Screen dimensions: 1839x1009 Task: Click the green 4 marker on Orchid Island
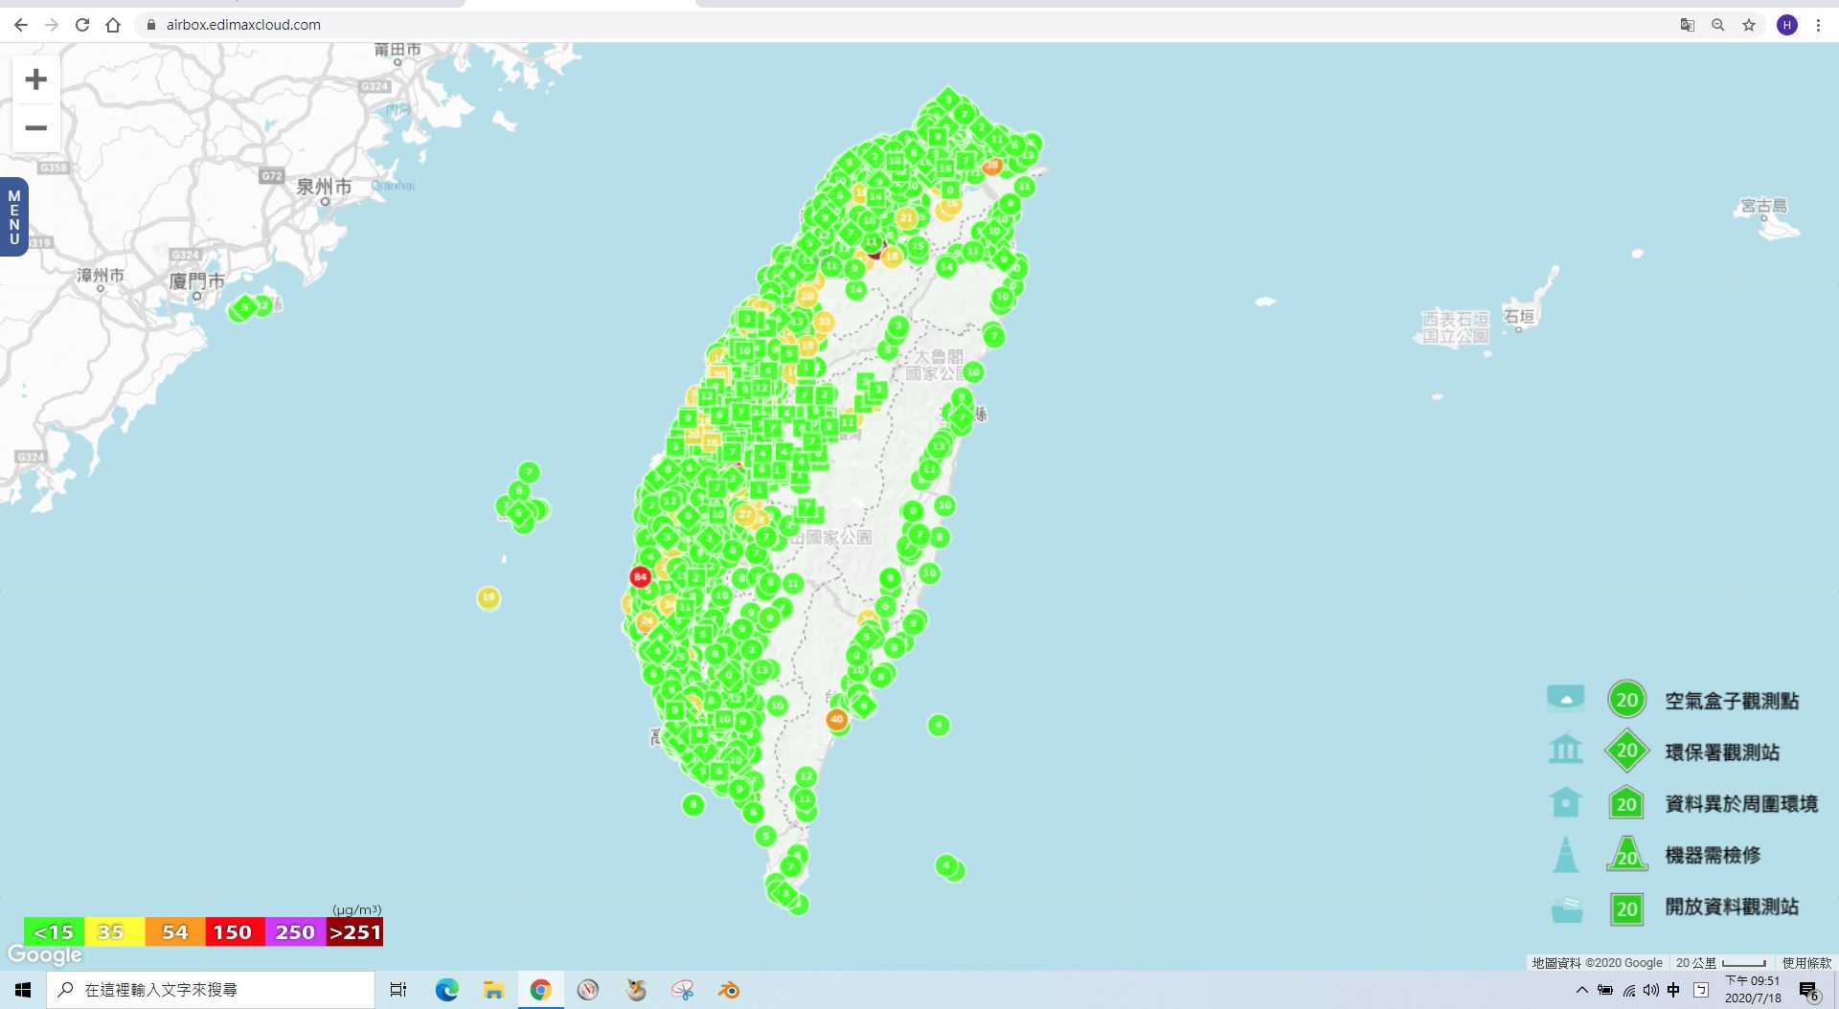(x=946, y=865)
